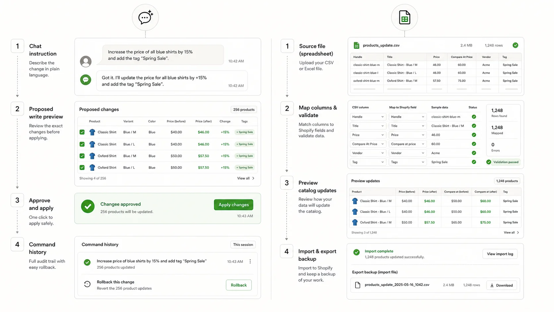This screenshot has height=312, width=554.
Task: Click the 'Rows found' 1,248 stat
Action: (x=499, y=113)
